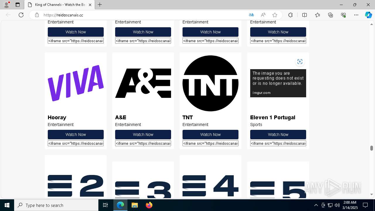The image size is (375, 211).
Task: Open the tab actions menu icon
Action: coord(18,5)
